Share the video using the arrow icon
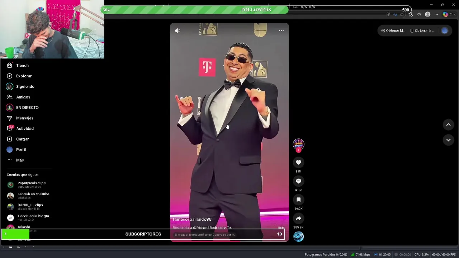Viewport: 459px width, 258px height. 298,218
